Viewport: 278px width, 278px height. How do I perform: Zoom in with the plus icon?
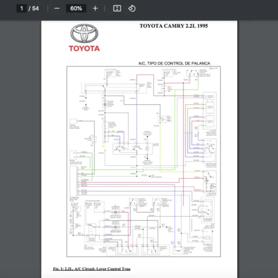click(95, 8)
